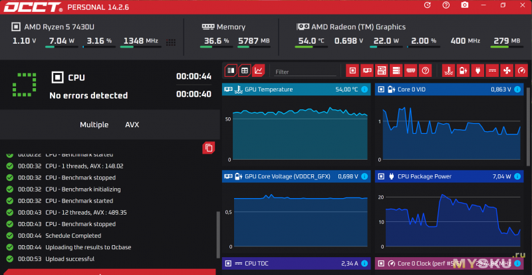
Task: Click info icon on CPU Package Power graph
Action: tap(517, 177)
